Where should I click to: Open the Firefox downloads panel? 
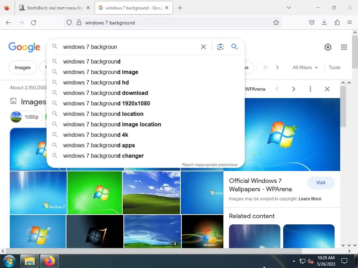click(324, 22)
